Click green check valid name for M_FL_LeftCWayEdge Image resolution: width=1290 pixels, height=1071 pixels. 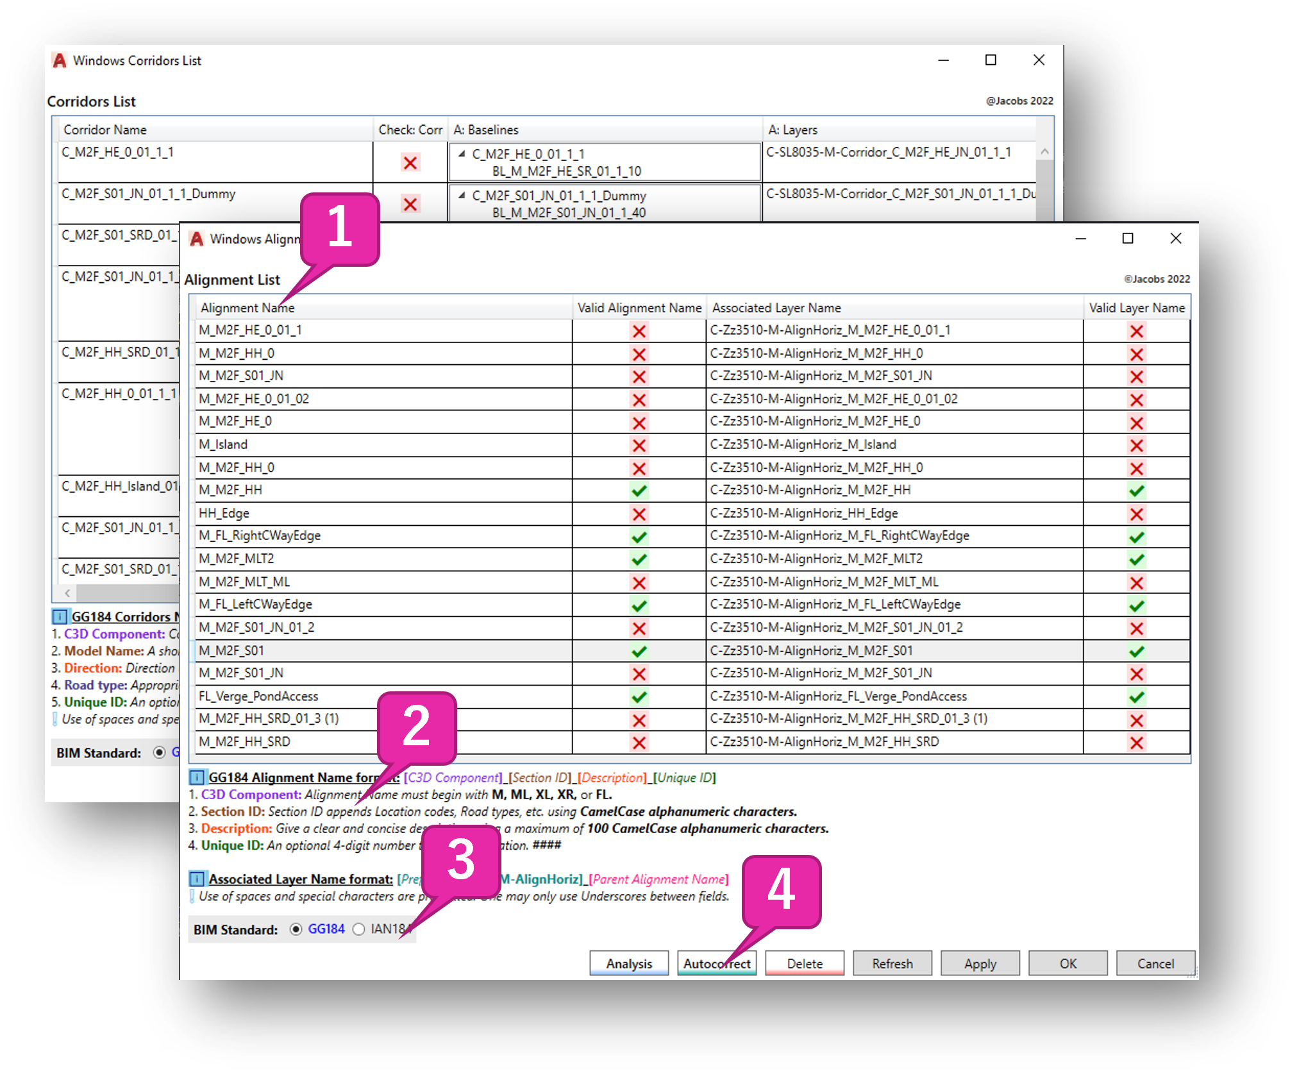point(639,605)
